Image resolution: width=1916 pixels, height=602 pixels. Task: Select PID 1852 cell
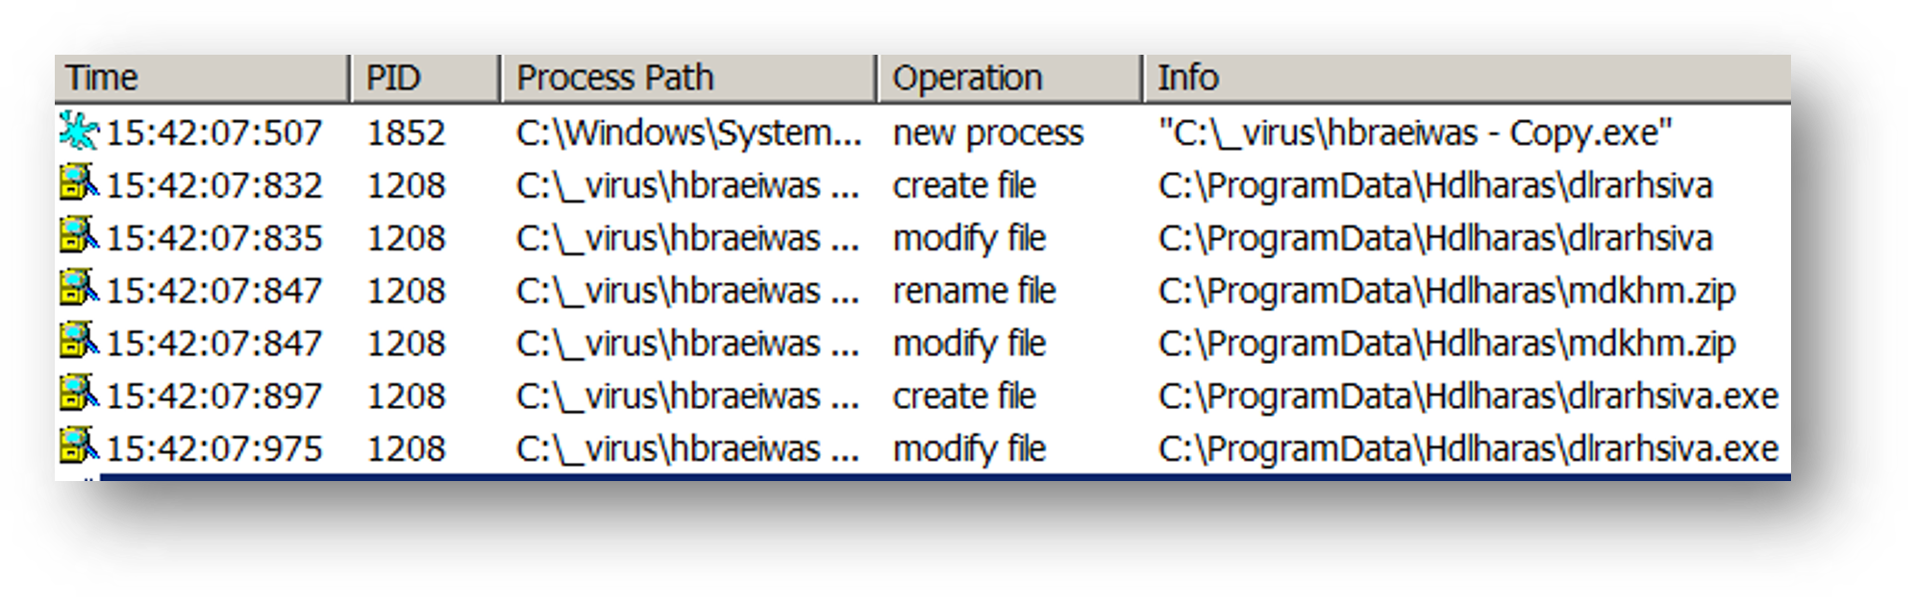click(406, 133)
